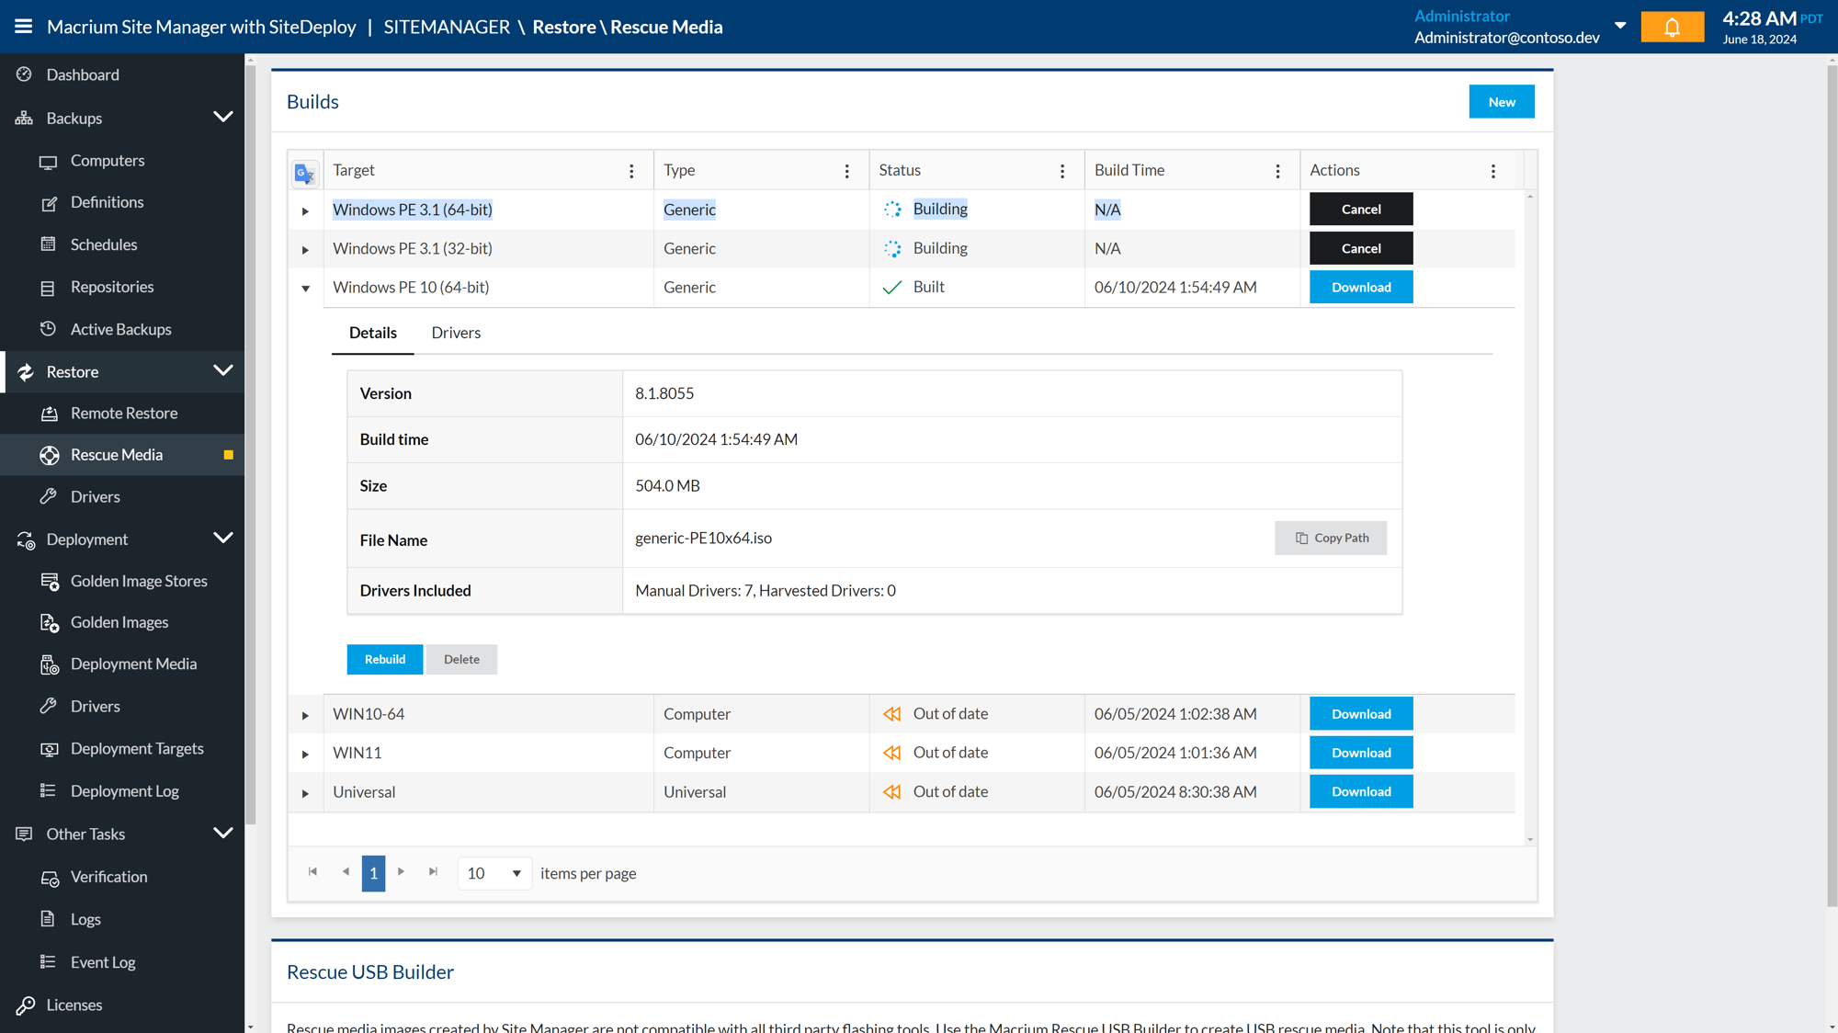Expand the Universal build row
The height and width of the screenshot is (1033, 1838).
point(305,793)
